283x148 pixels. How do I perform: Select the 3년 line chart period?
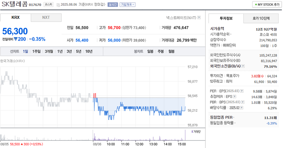69,51
